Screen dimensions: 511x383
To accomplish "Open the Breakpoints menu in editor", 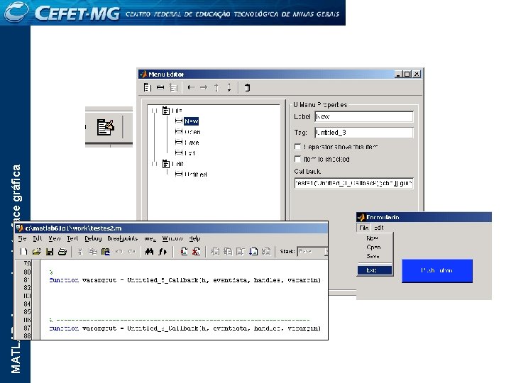I will (123, 238).
